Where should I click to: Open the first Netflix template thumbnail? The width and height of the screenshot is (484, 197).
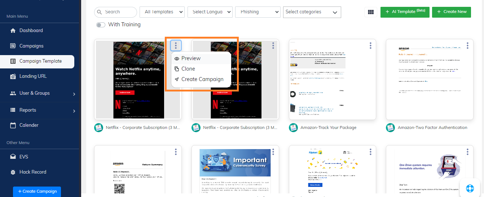coord(138,80)
